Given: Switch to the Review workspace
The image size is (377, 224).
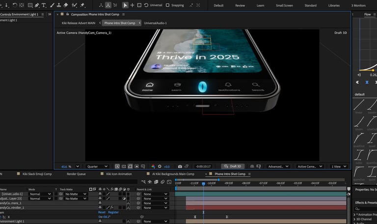Looking at the screenshot, I should click(x=240, y=5).
